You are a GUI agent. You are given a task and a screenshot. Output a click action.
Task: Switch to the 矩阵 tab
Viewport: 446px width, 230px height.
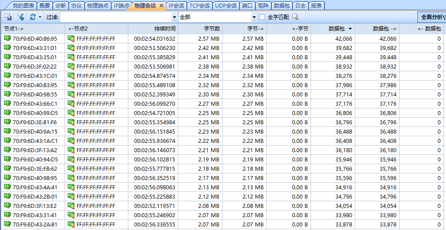pyautogui.click(x=263, y=5)
